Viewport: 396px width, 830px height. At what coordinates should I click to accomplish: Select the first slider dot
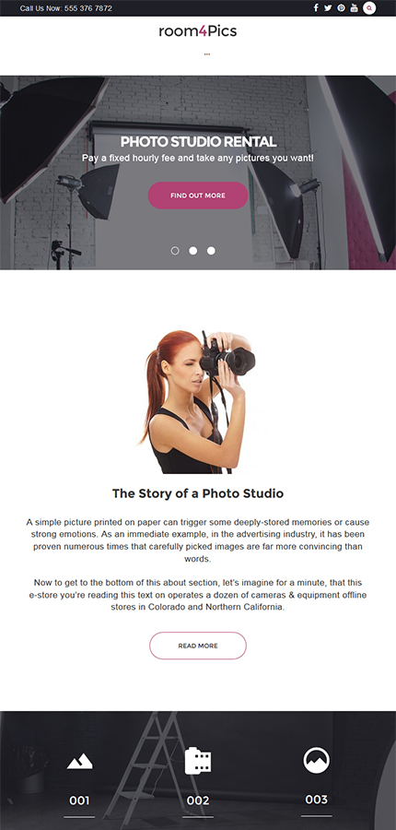tap(175, 251)
